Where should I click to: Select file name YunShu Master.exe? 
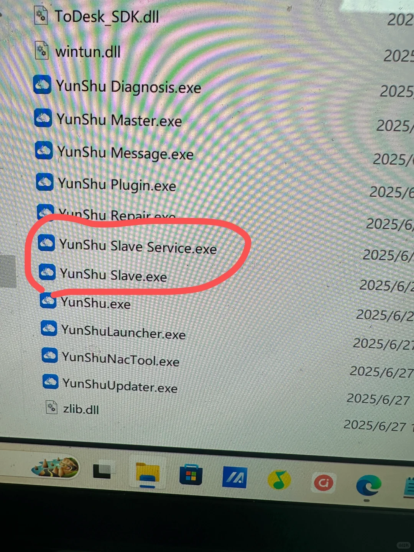[x=120, y=120]
